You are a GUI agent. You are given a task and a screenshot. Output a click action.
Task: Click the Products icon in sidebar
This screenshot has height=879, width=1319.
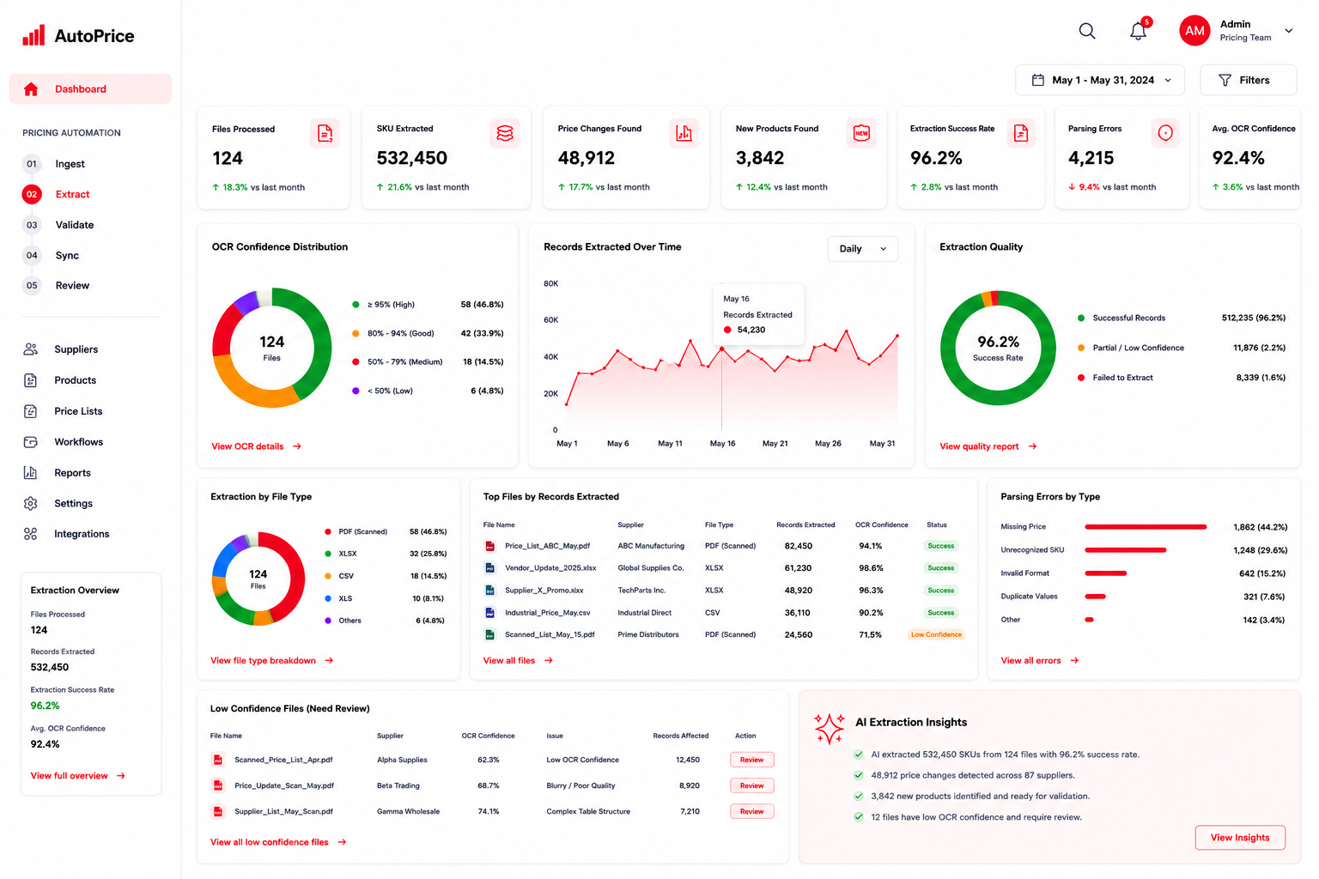click(31, 380)
